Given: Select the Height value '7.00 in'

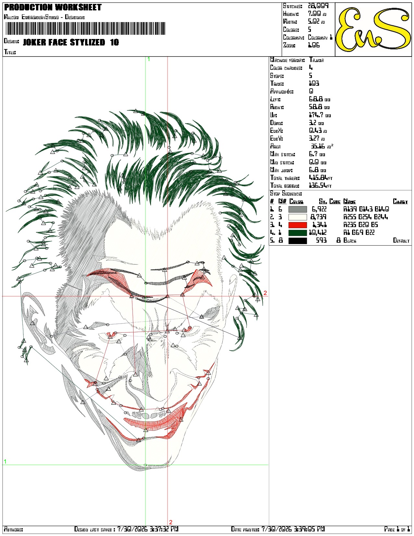Looking at the screenshot, I should tap(317, 14).
